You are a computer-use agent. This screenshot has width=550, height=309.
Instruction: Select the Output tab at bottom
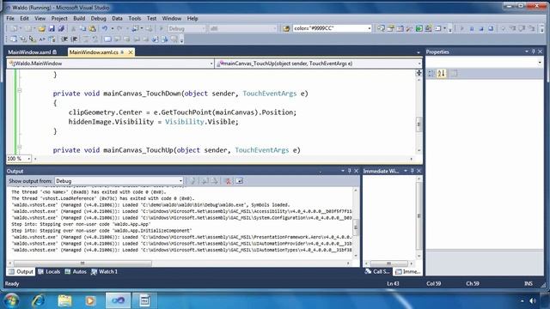pyautogui.click(x=21, y=271)
